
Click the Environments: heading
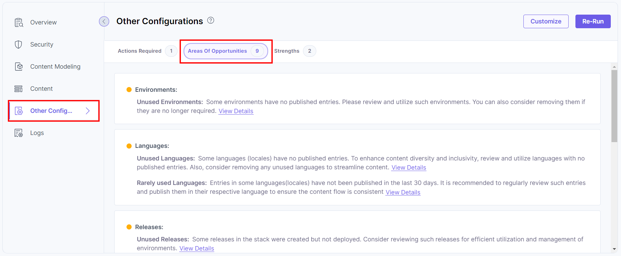(x=156, y=90)
